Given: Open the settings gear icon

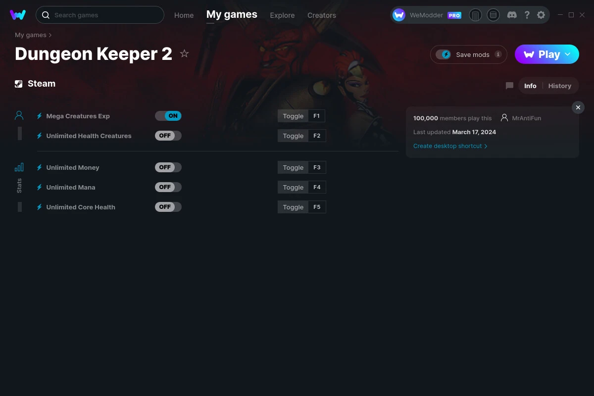Looking at the screenshot, I should 541,15.
